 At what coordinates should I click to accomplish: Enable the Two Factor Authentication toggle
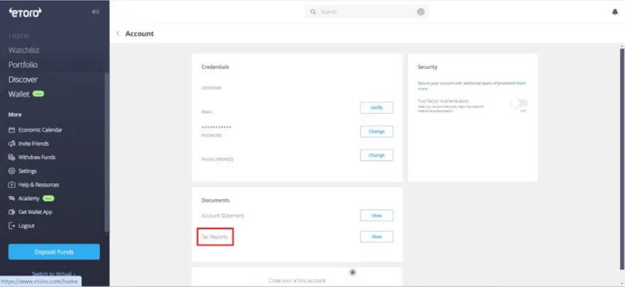tap(518, 103)
